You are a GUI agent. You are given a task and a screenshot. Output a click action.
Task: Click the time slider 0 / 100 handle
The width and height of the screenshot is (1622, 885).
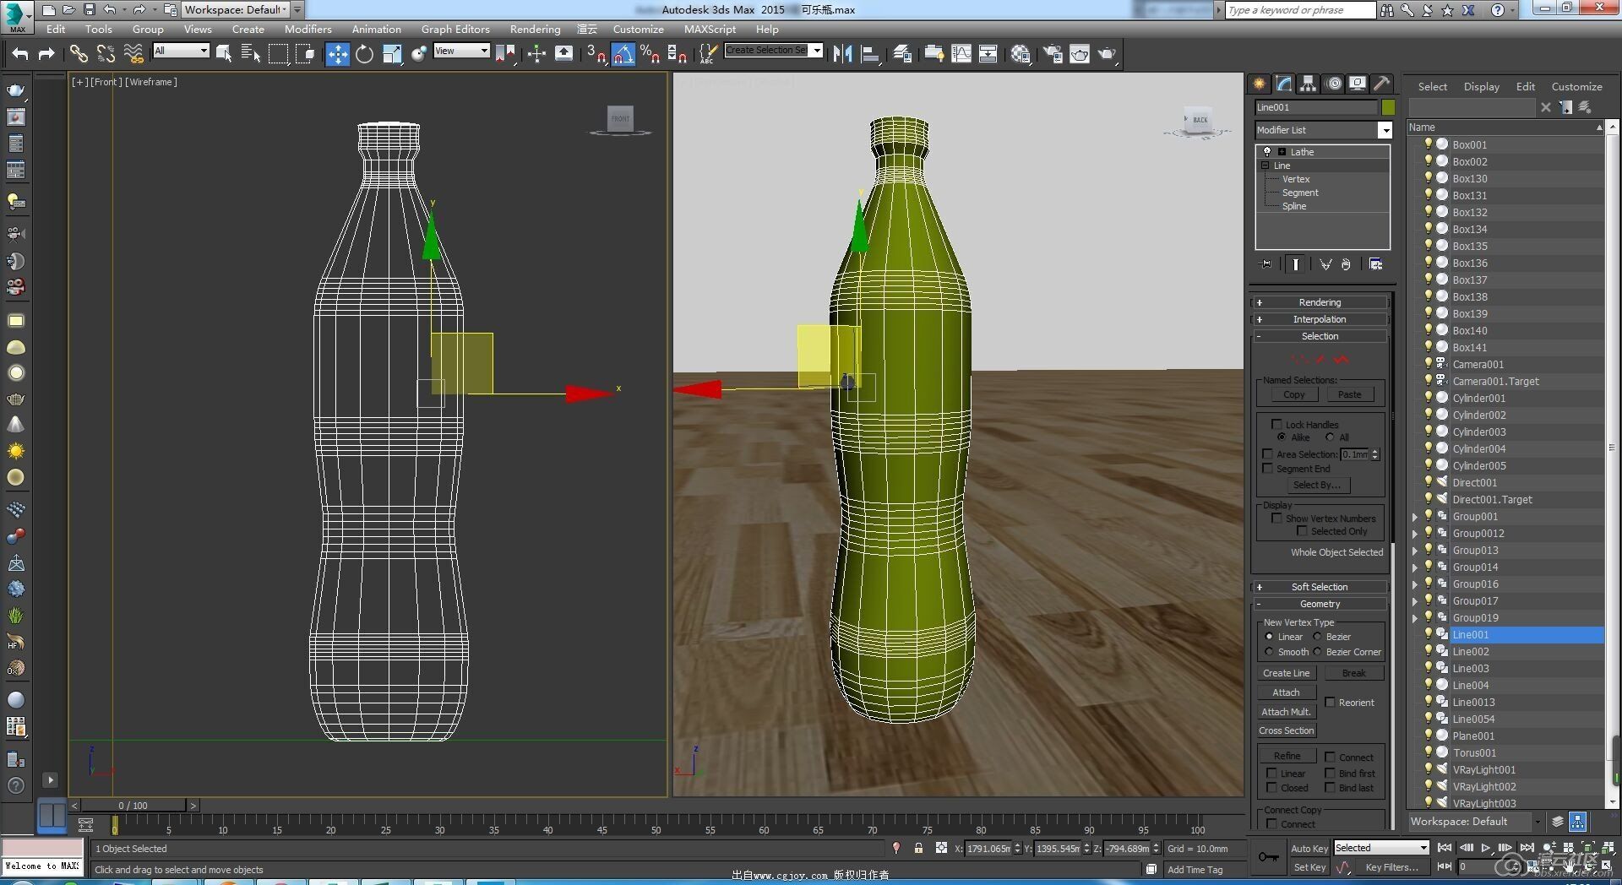tap(133, 806)
